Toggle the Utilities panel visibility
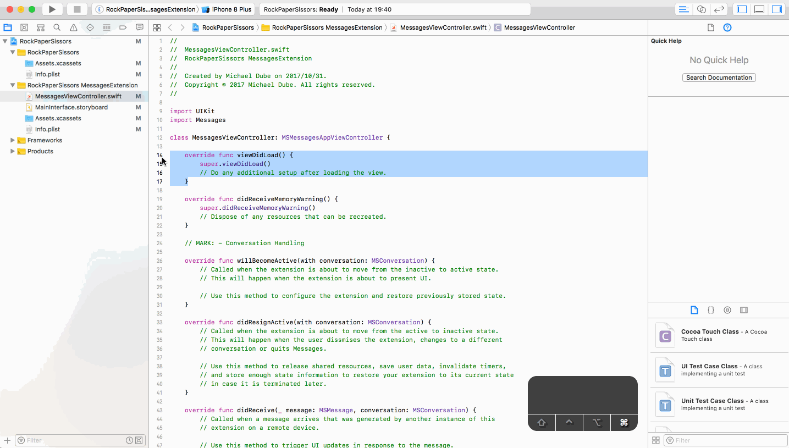The width and height of the screenshot is (789, 448). coord(776,9)
